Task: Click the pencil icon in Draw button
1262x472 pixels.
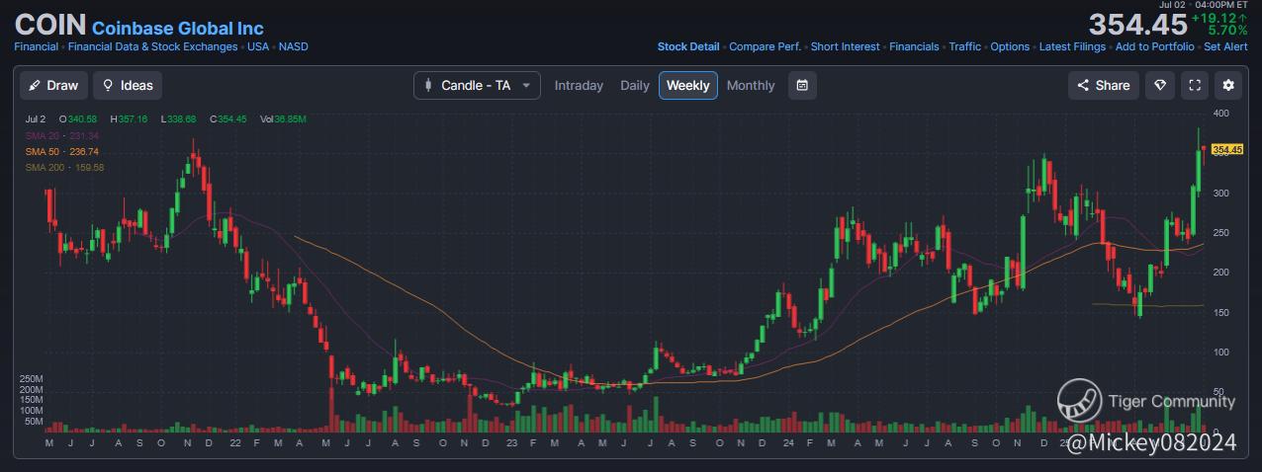Action: (x=35, y=85)
